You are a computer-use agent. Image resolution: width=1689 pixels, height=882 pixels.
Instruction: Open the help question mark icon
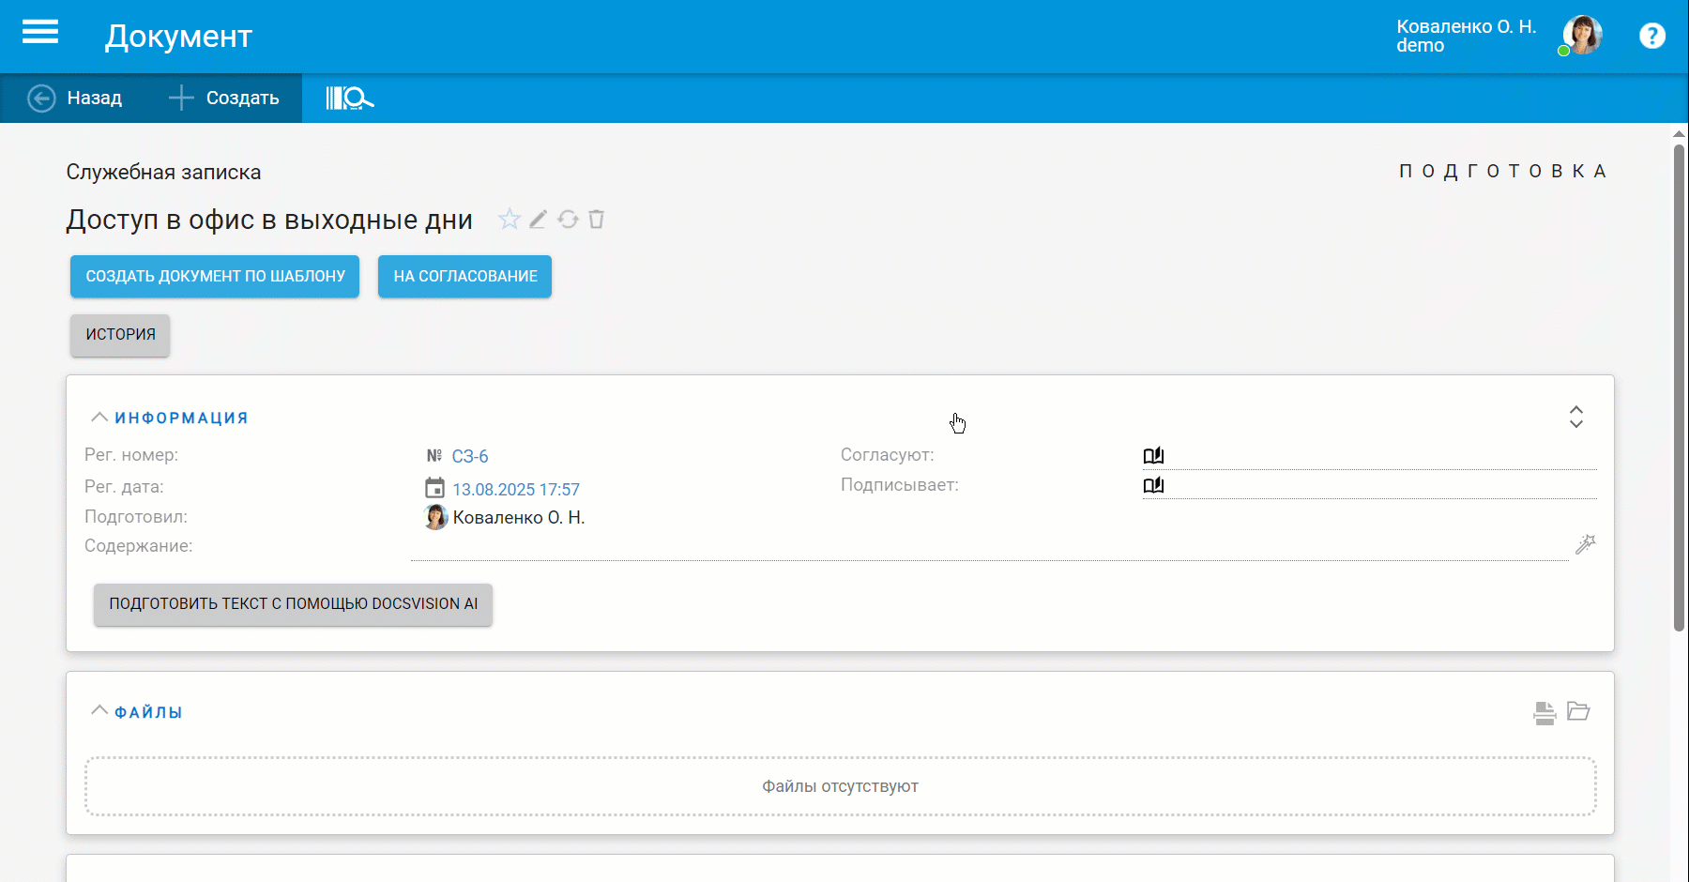[1651, 36]
